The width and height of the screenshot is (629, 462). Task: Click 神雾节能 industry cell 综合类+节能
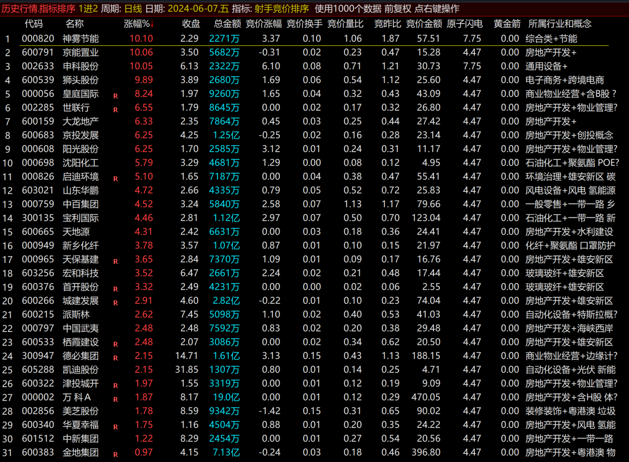tap(551, 38)
